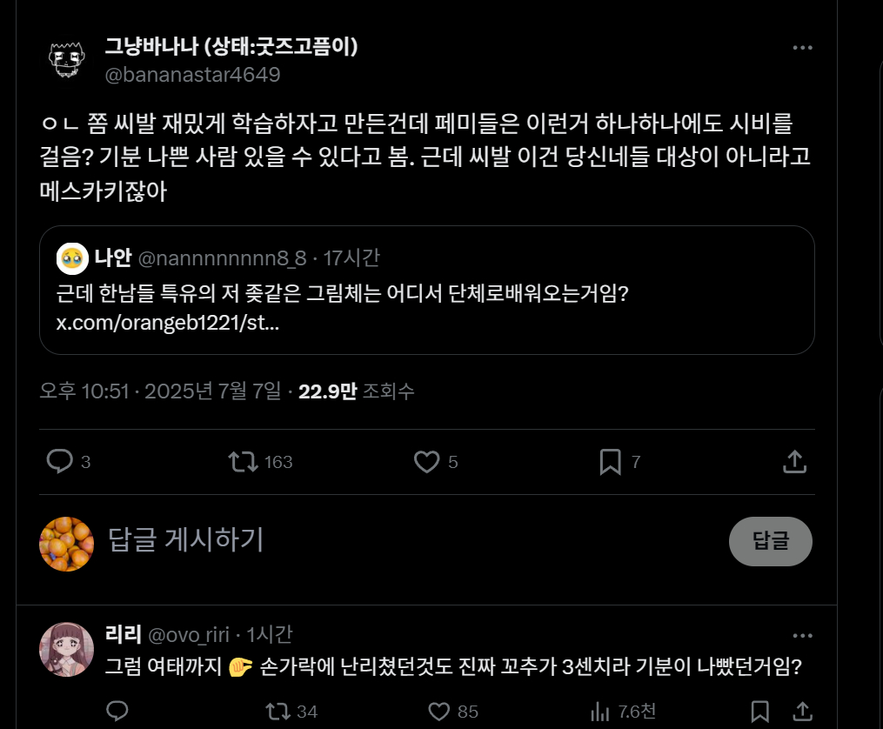Open the bananastar4649 profile avatar
Image resolution: width=883 pixels, height=729 pixels.
tap(66, 60)
